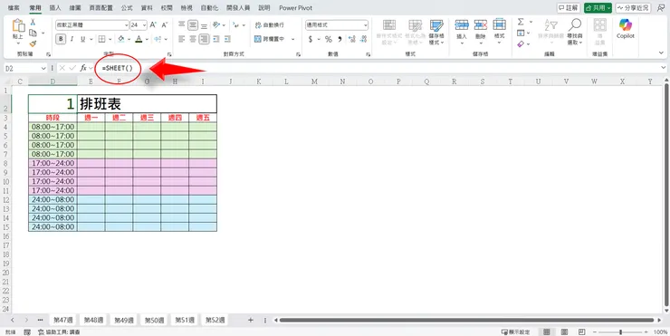This screenshot has width=670, height=336.
Task: Click the insert function fx icon
Action: click(83, 68)
